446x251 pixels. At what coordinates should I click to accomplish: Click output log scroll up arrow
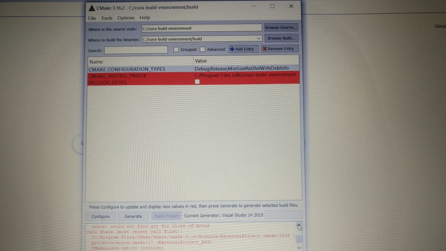tap(299, 227)
